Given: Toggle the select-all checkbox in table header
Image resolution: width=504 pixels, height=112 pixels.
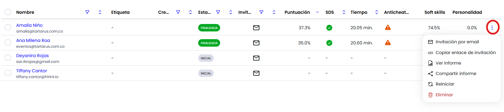Looking at the screenshot, I should pyautogui.click(x=8, y=12).
